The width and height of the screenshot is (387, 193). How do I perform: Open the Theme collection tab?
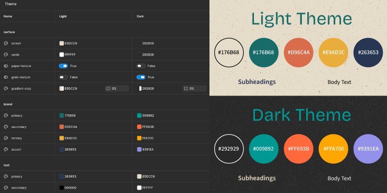point(11,4)
